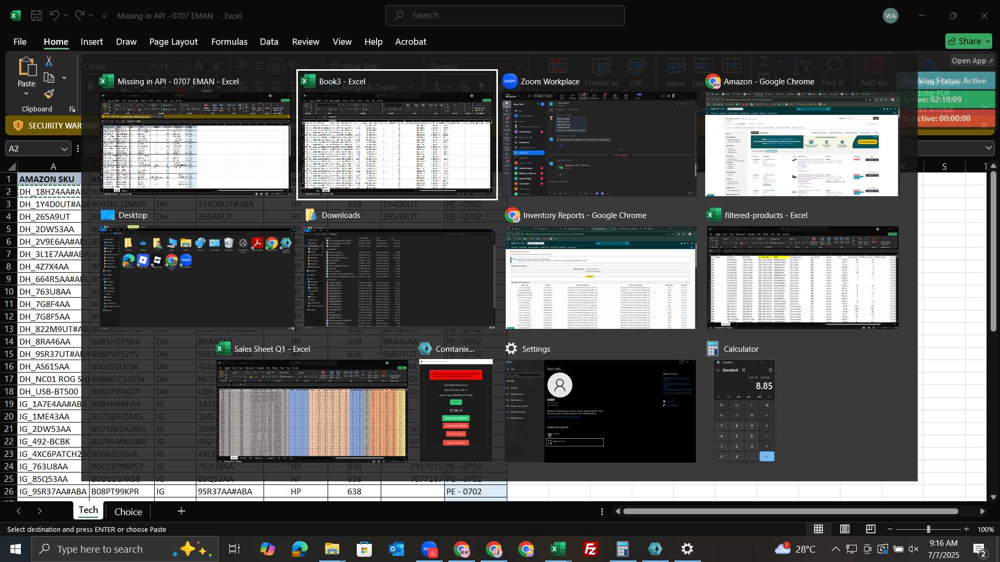Expand the formula bar with right chevron

(x=989, y=148)
